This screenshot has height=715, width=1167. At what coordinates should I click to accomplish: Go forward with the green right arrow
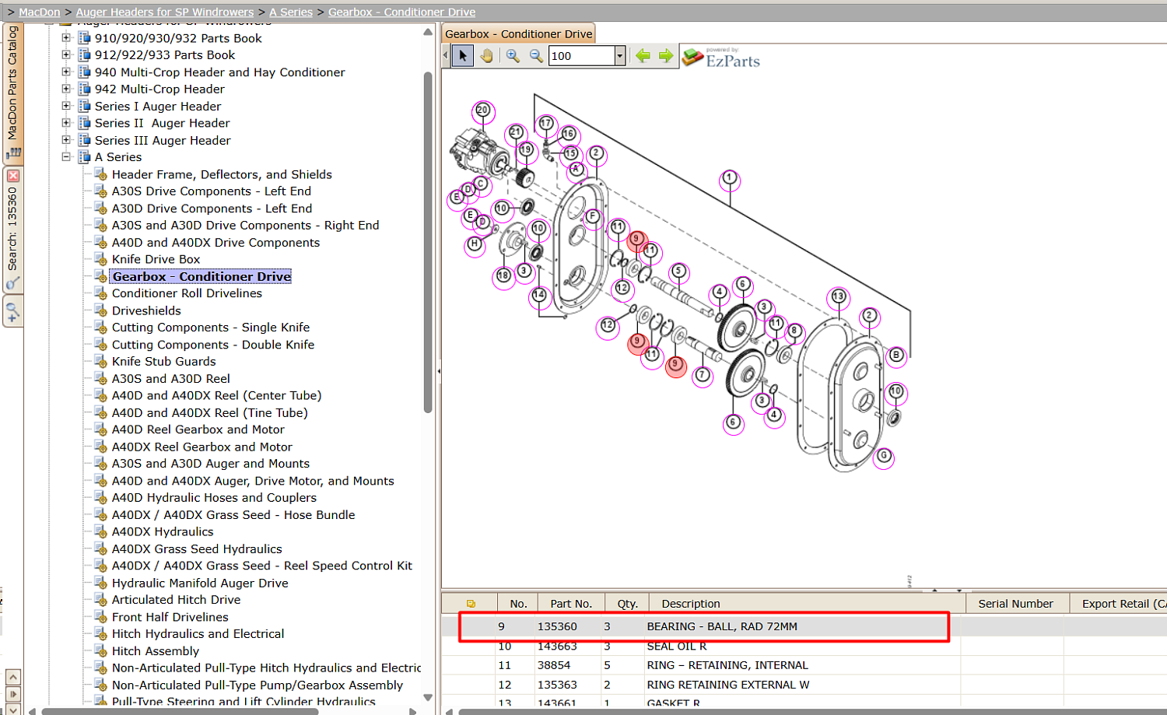666,56
